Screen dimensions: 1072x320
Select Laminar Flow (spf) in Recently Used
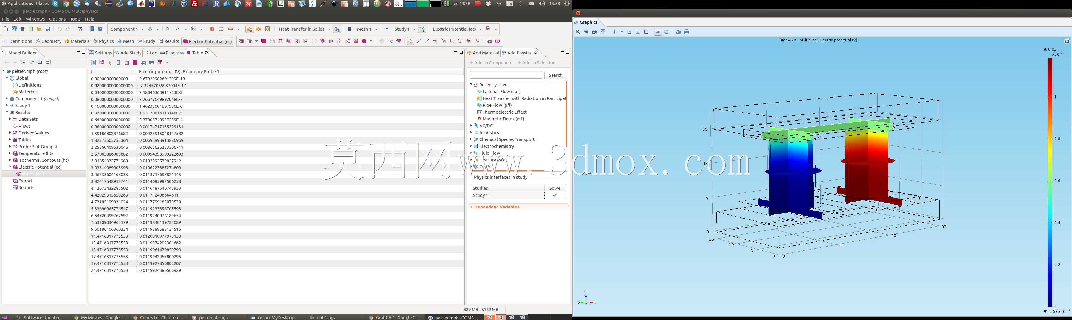click(x=501, y=92)
